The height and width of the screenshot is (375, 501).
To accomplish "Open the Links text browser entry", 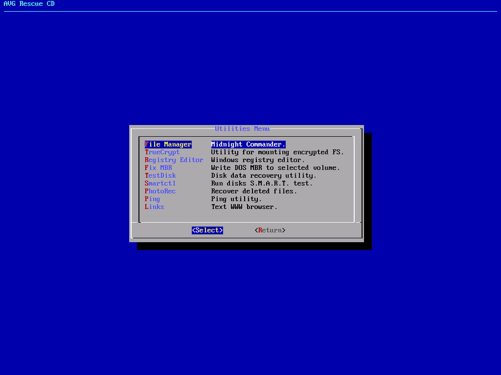I will click(x=154, y=207).
